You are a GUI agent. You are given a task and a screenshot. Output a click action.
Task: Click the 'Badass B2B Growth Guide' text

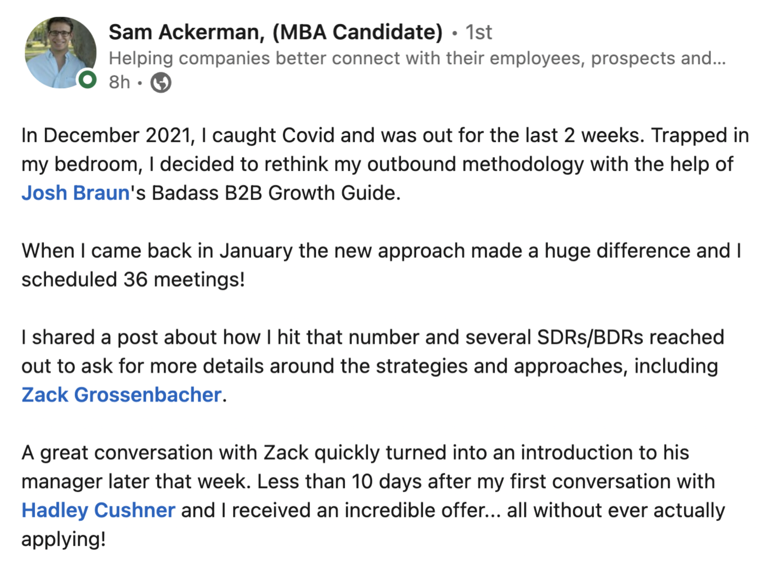pos(276,193)
